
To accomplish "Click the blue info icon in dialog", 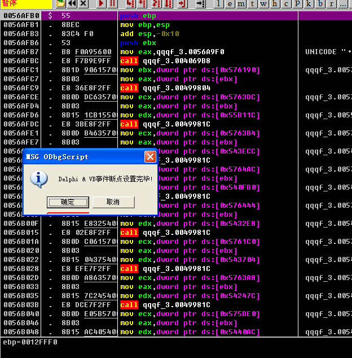I will (x=39, y=179).
